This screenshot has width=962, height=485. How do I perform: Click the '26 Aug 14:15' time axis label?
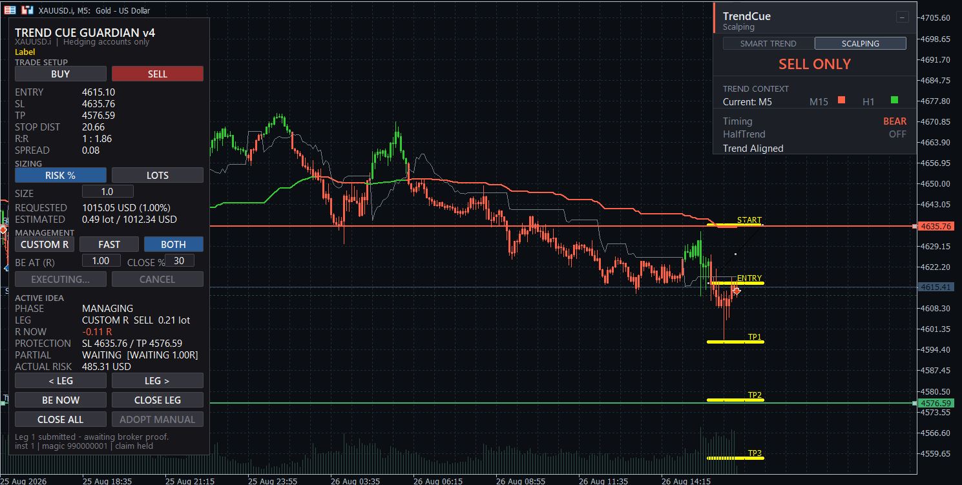click(685, 480)
